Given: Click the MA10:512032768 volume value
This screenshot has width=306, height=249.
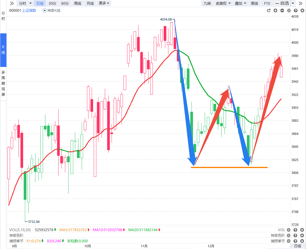Looking at the screenshot, I should [x=107, y=230].
